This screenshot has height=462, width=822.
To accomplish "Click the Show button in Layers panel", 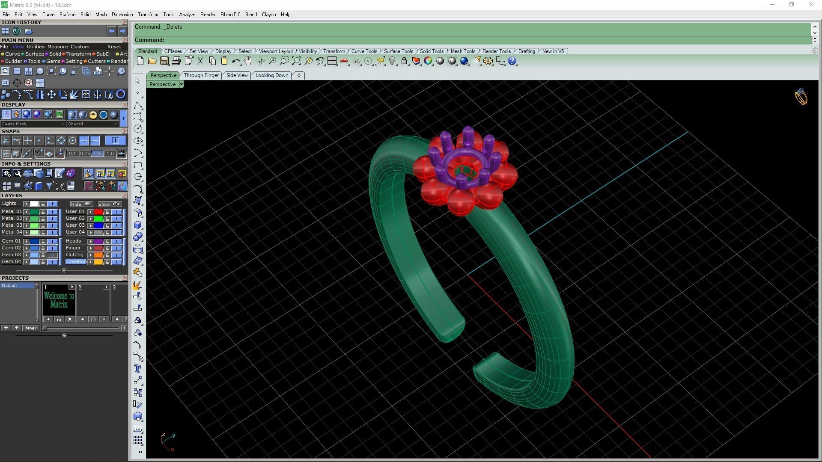I will (109, 204).
